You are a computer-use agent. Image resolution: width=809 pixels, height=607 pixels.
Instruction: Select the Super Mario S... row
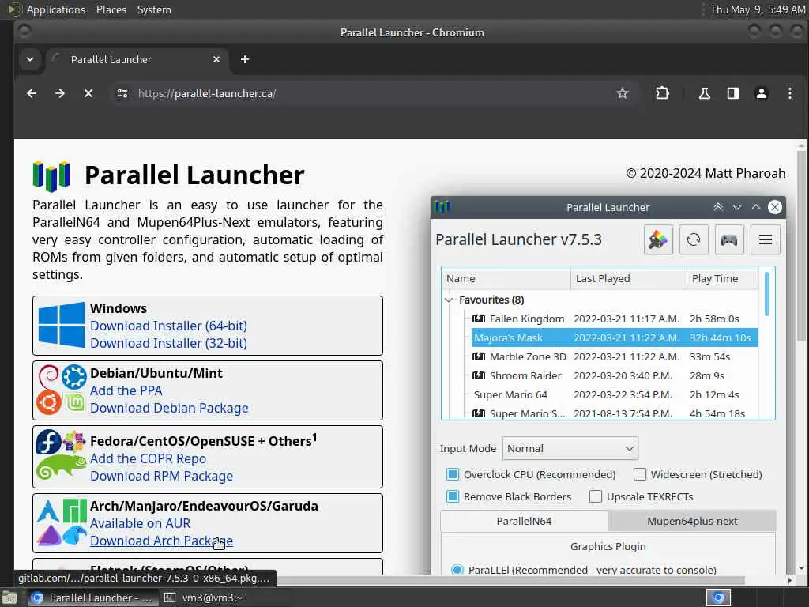tap(615, 413)
